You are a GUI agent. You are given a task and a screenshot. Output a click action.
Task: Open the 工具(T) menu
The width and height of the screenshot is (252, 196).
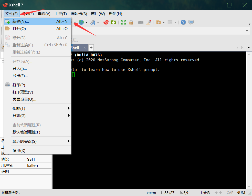pyautogui.click(x=60, y=14)
